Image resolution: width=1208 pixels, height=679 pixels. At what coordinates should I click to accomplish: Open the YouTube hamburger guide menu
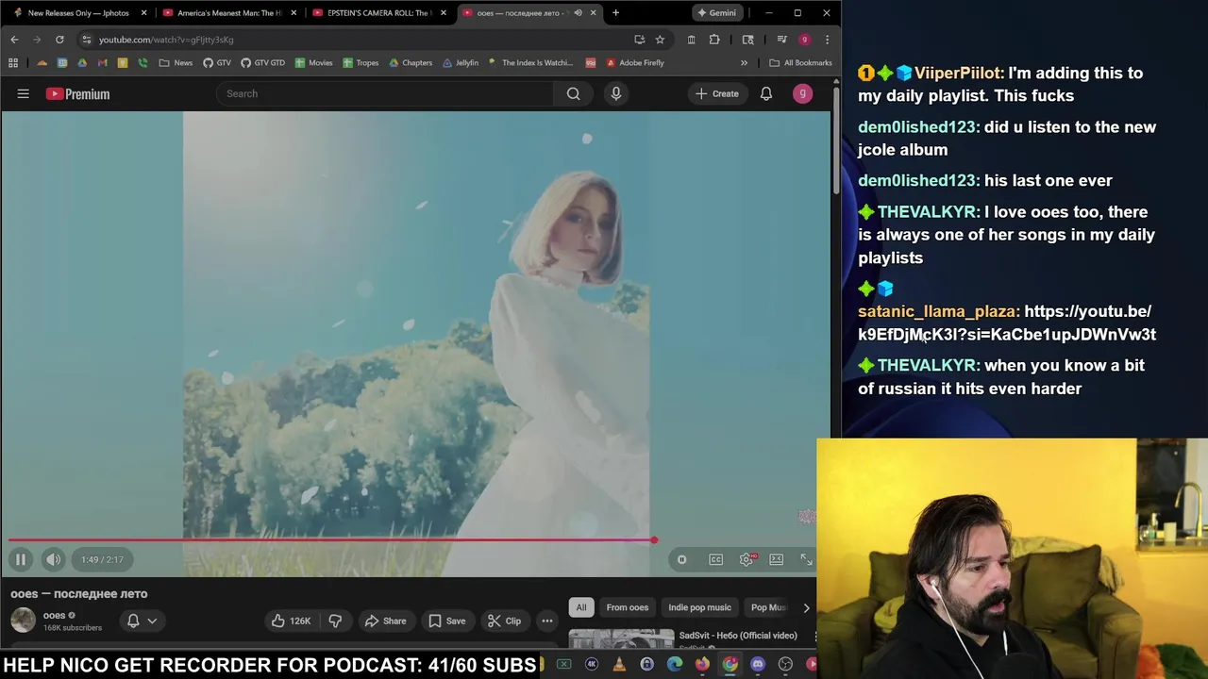click(x=24, y=93)
